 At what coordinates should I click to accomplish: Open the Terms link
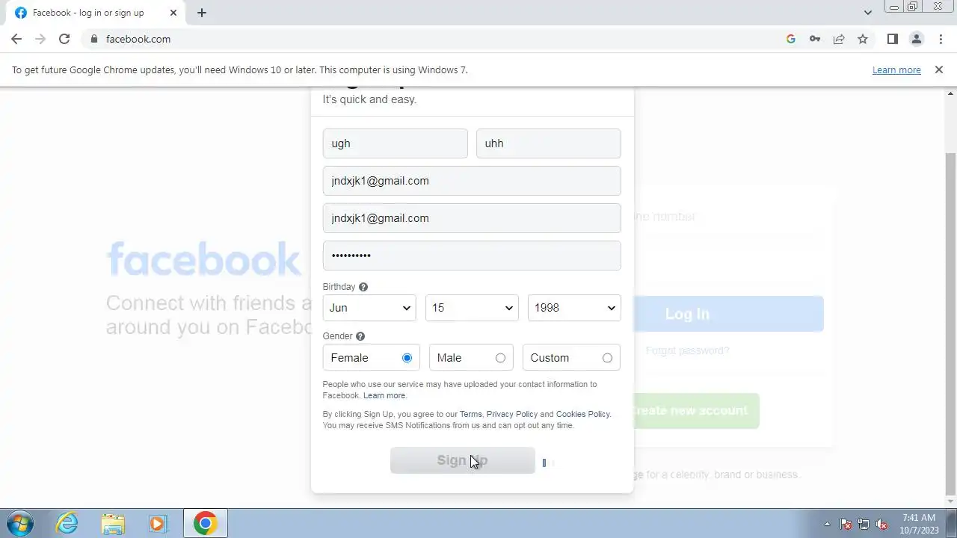click(x=471, y=414)
